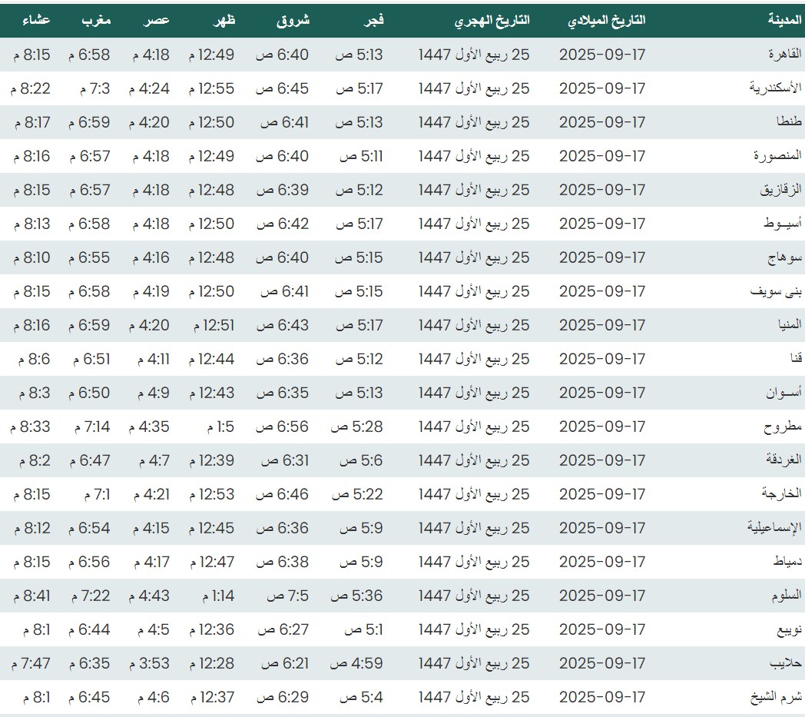Select السلوم Isha time 8:41 م
Image resolution: width=805 pixels, height=717 pixels.
tap(31, 596)
